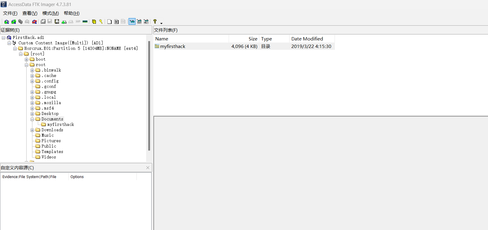Click the 2019/3/22 4:15:30 date cell
The width and height of the screenshot is (488, 230).
311,46
